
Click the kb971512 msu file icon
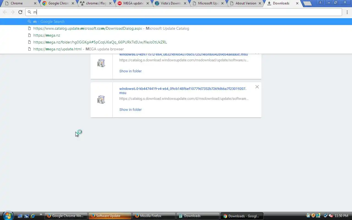click(101, 63)
